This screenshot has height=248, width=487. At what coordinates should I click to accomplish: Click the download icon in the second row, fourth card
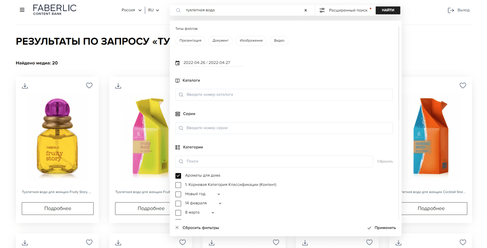pyautogui.click(x=305, y=243)
